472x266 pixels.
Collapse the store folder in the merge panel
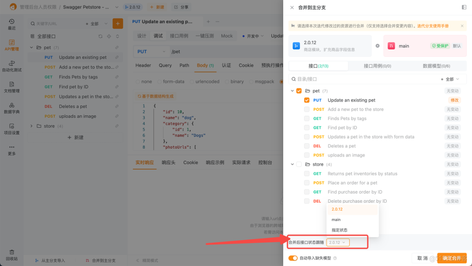point(292,164)
